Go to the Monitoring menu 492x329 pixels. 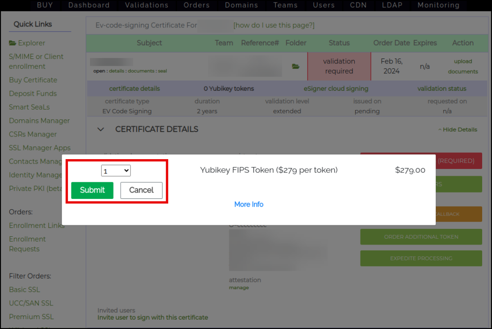pyautogui.click(x=438, y=5)
